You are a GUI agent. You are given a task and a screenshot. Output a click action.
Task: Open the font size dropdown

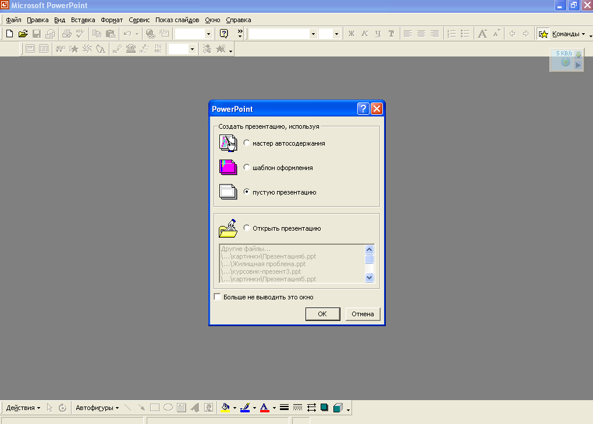tap(336, 34)
